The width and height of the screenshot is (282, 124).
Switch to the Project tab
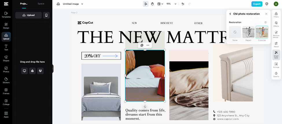point(24,4)
